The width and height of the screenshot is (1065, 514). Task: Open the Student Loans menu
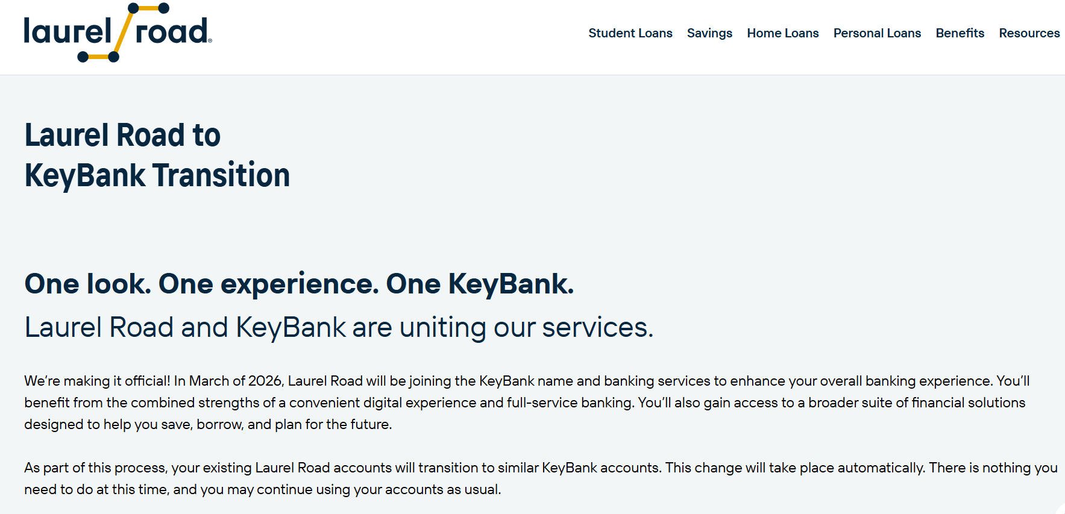coord(630,33)
